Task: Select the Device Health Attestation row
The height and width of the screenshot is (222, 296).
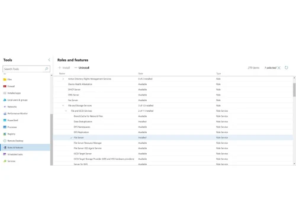Action: [x=173, y=84]
